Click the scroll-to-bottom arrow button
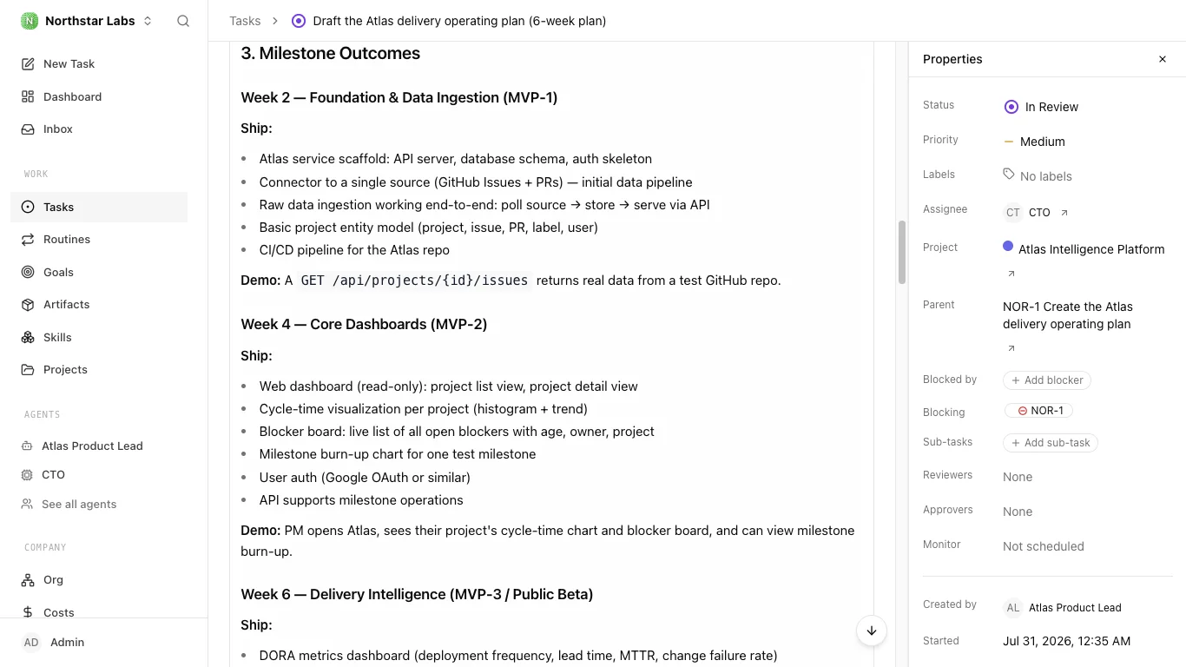This screenshot has height=667, width=1186. click(872, 631)
